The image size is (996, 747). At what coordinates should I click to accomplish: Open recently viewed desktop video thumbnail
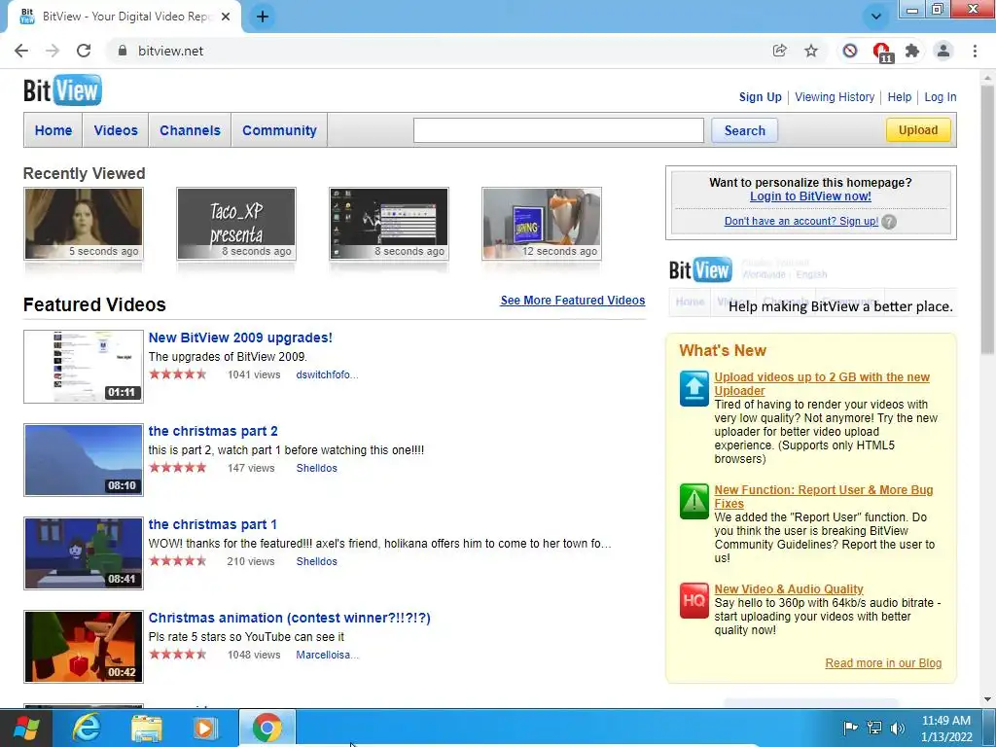point(389,224)
